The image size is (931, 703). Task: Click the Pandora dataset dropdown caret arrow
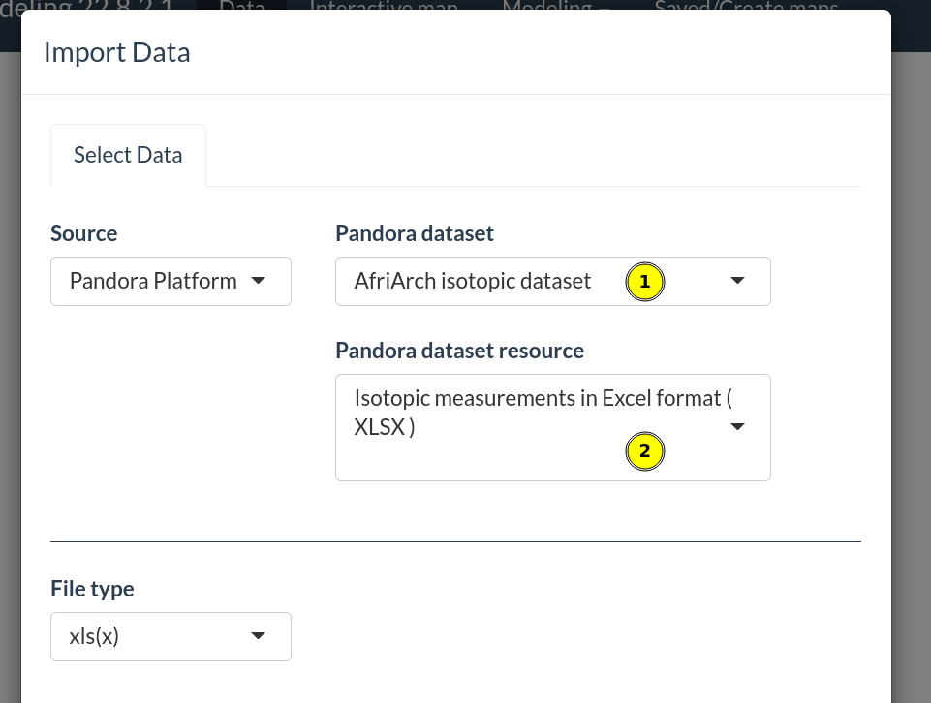[737, 280]
